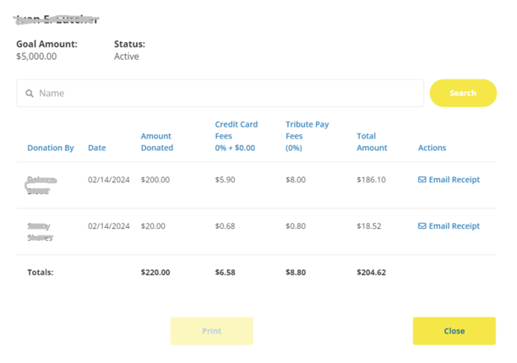The image size is (517, 363).
Task: Click the magnifying glass icon in search field
Action: click(x=30, y=94)
